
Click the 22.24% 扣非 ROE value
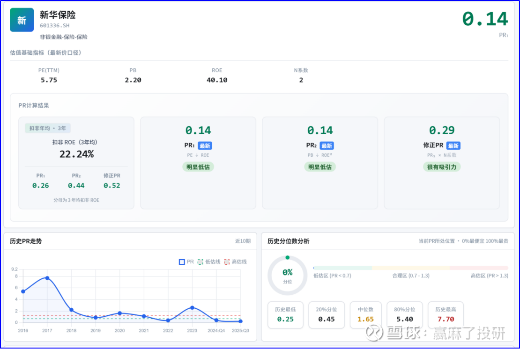pyautogui.click(x=77, y=154)
